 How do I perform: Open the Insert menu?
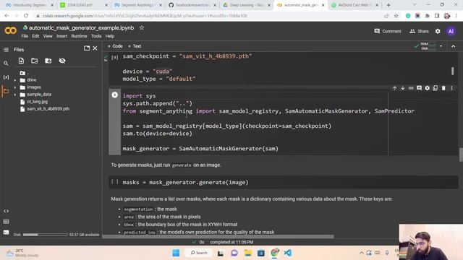coord(61,36)
